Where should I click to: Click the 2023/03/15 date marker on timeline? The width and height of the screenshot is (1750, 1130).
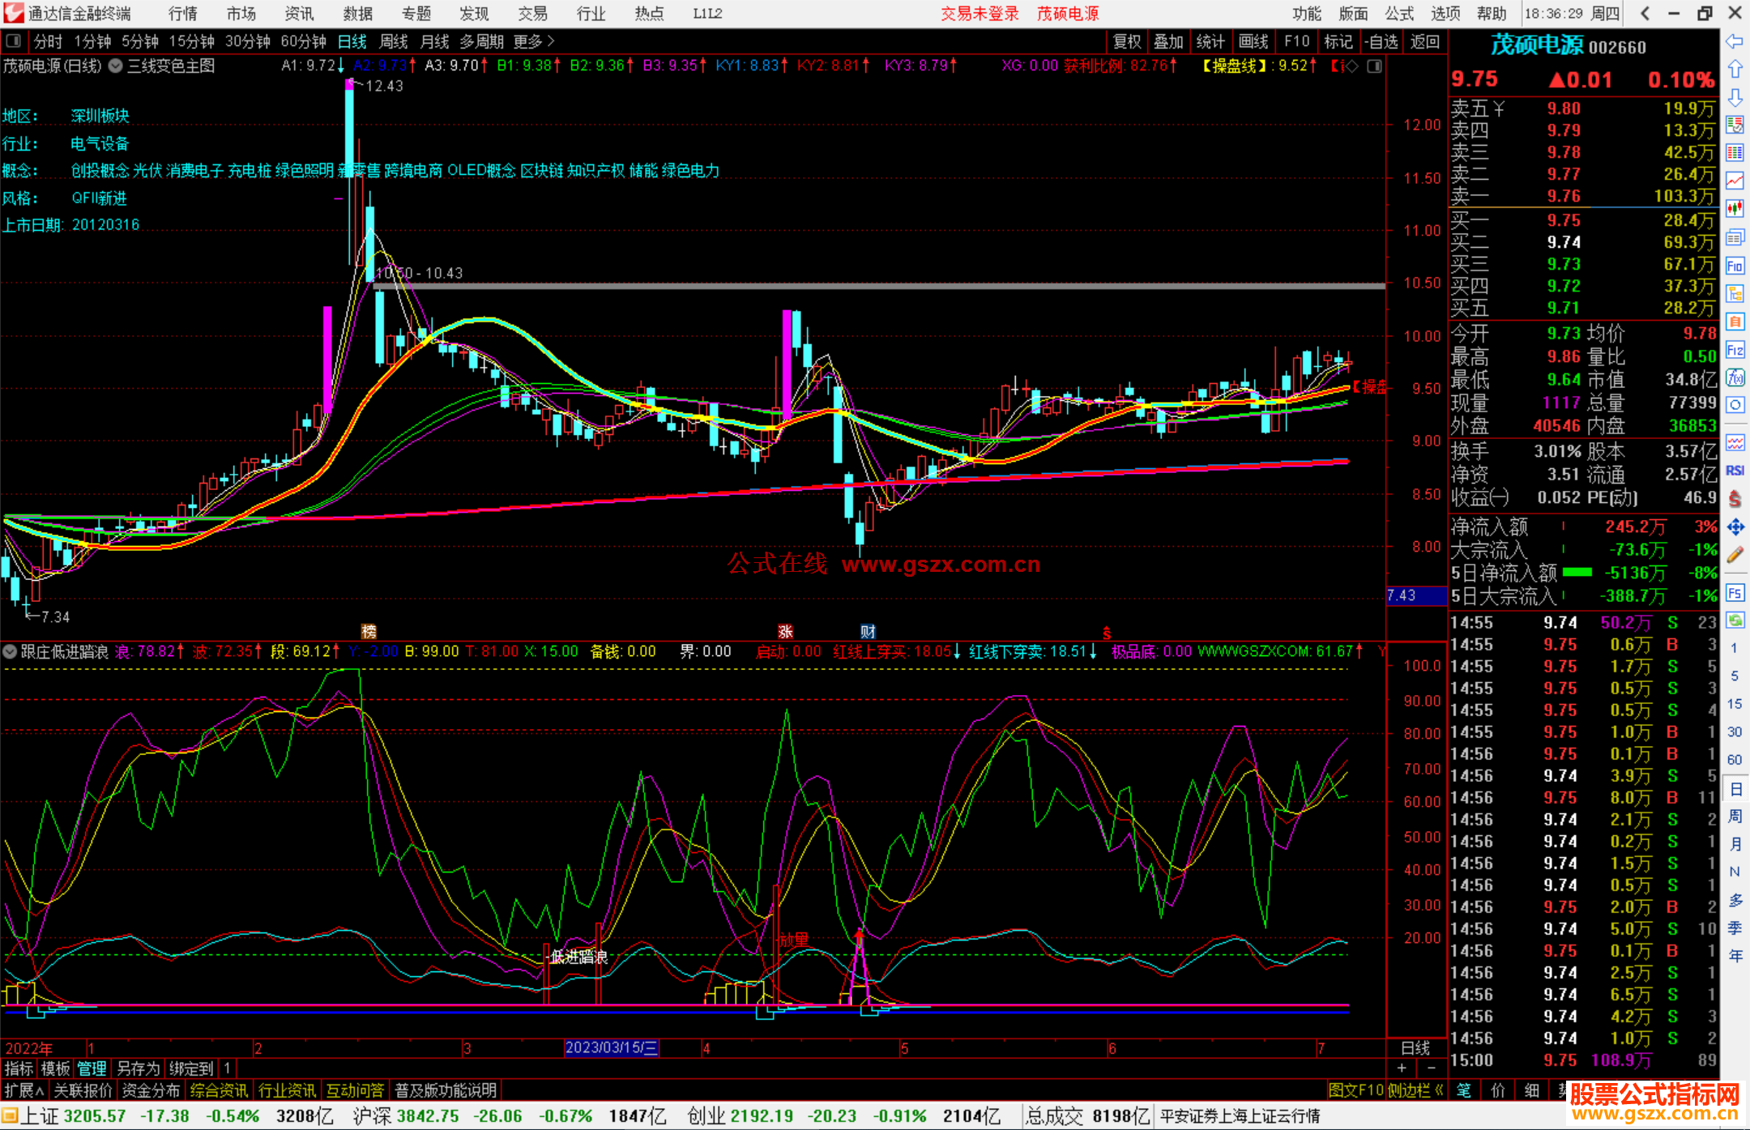pos(611,1047)
